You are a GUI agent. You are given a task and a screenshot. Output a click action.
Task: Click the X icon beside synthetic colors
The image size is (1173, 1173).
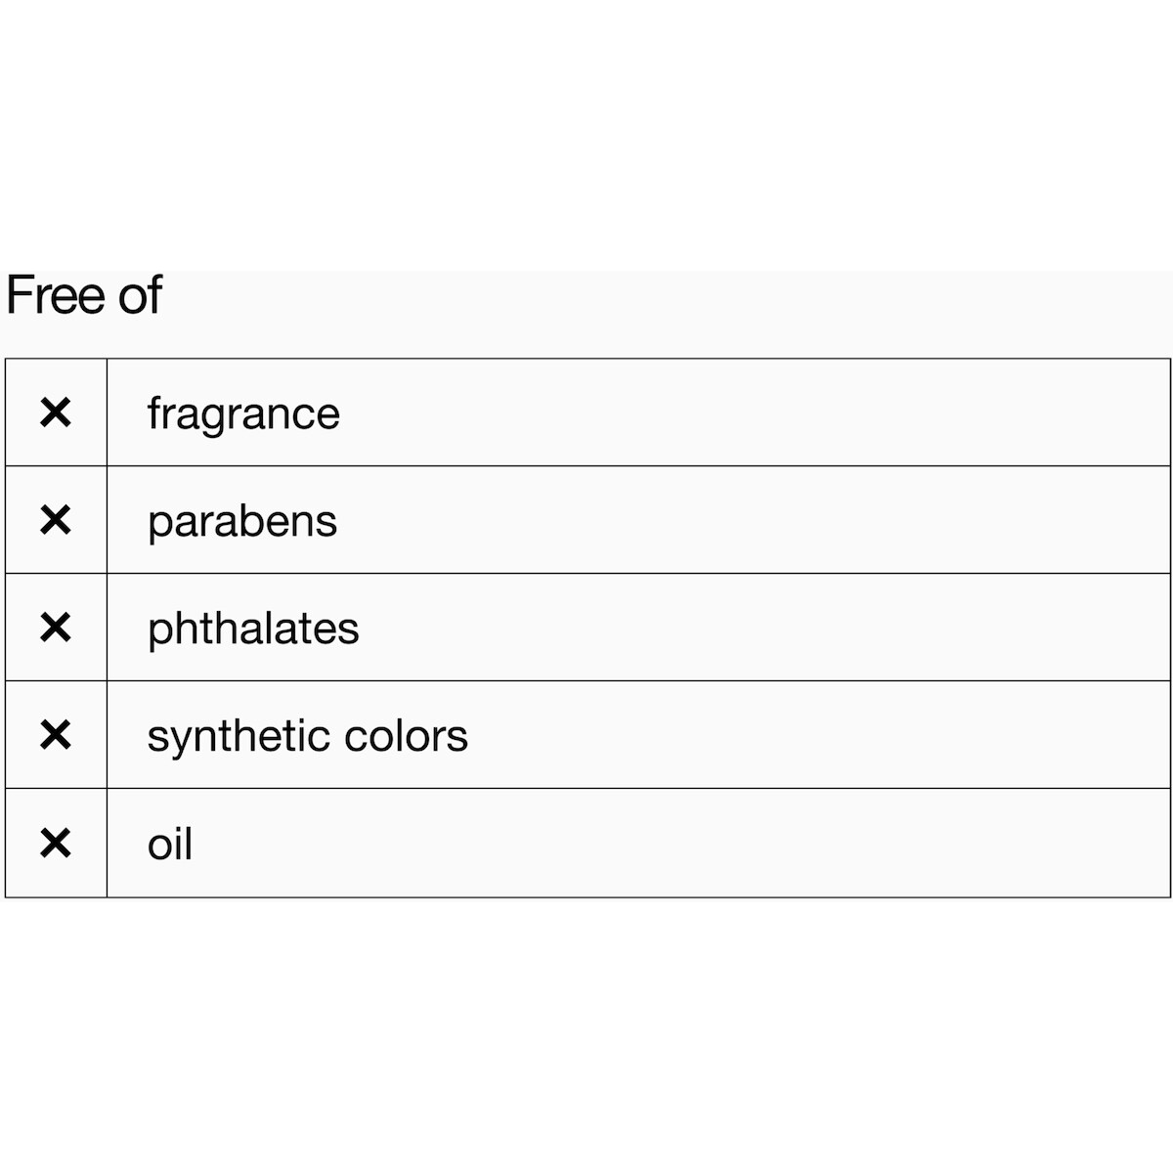(56, 735)
